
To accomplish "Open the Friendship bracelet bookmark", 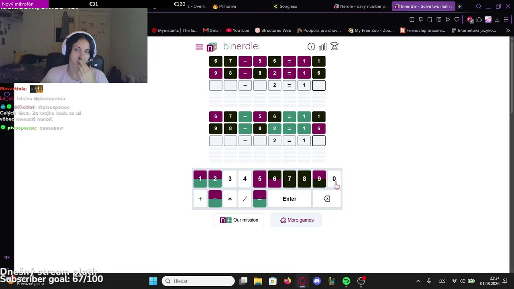I will click(x=423, y=31).
